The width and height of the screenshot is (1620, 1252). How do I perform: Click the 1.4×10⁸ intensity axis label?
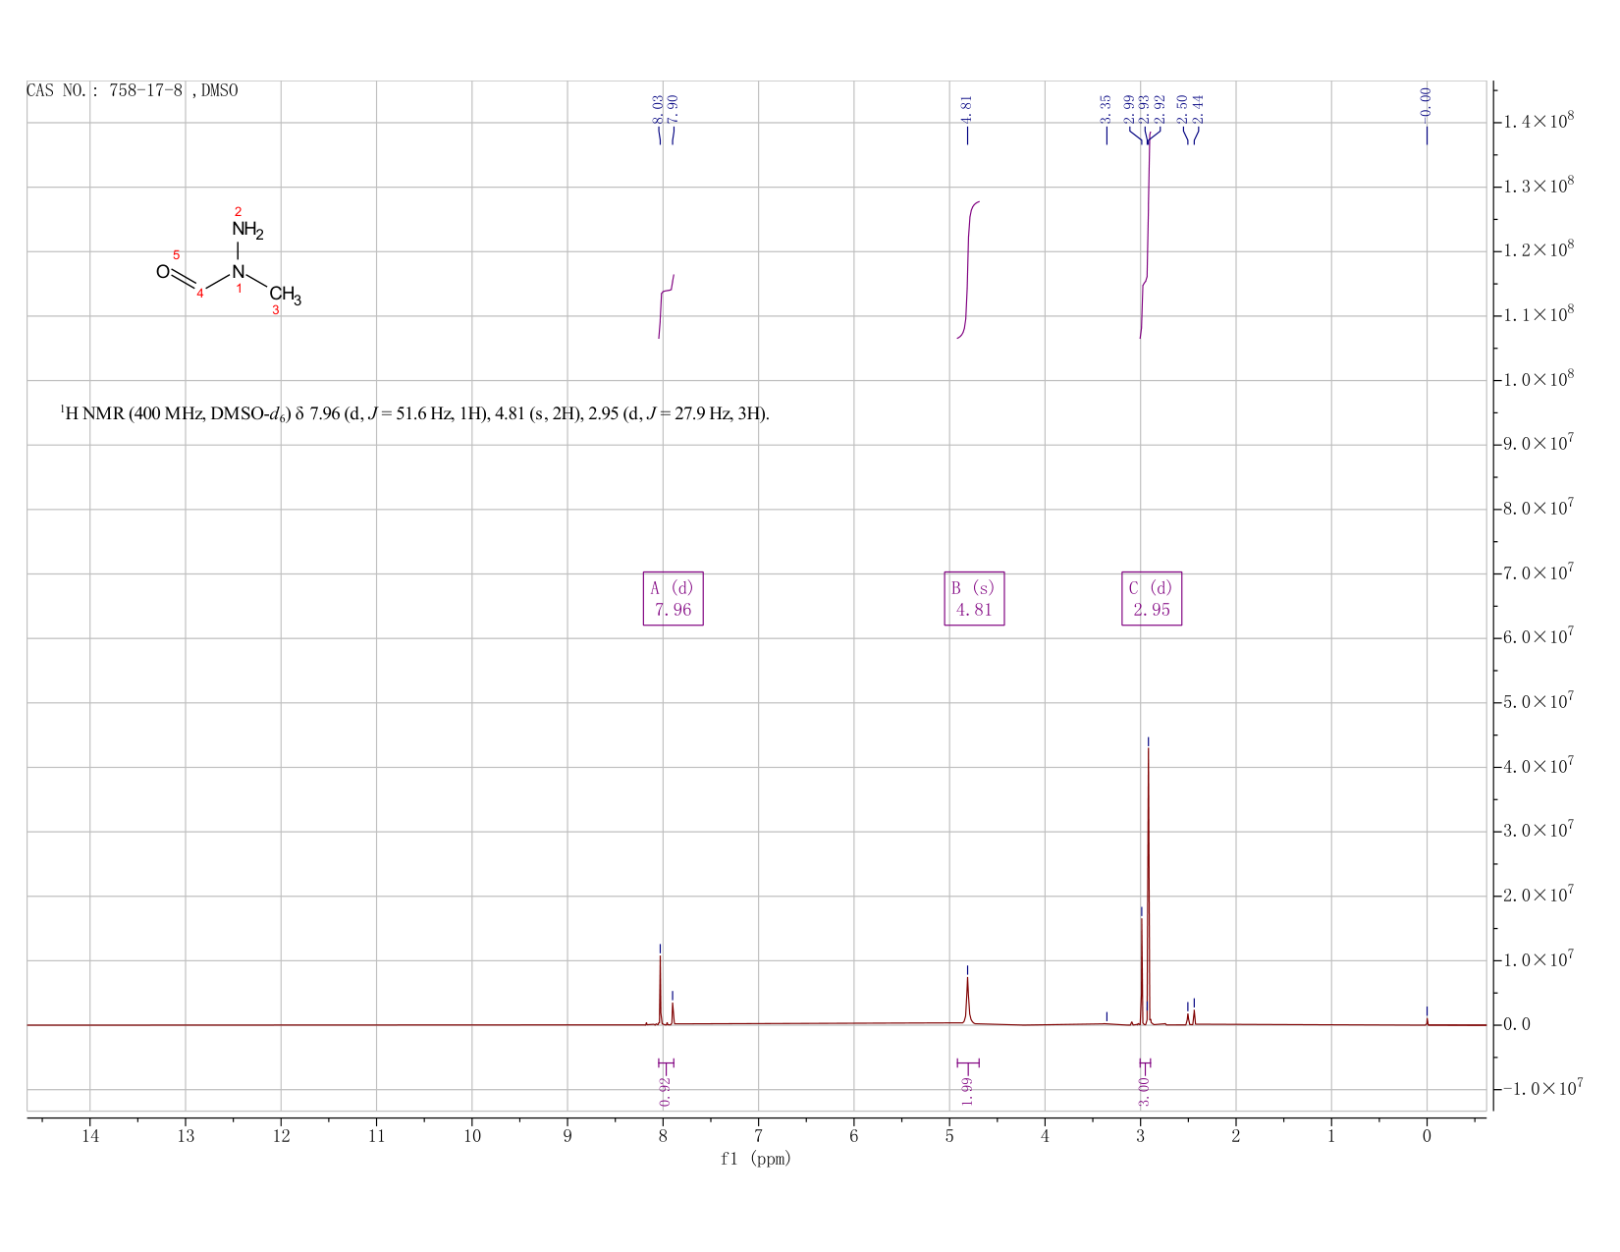pos(1539,120)
